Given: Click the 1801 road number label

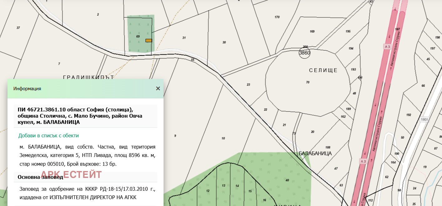Looking at the screenshot, I should pos(424,119).
